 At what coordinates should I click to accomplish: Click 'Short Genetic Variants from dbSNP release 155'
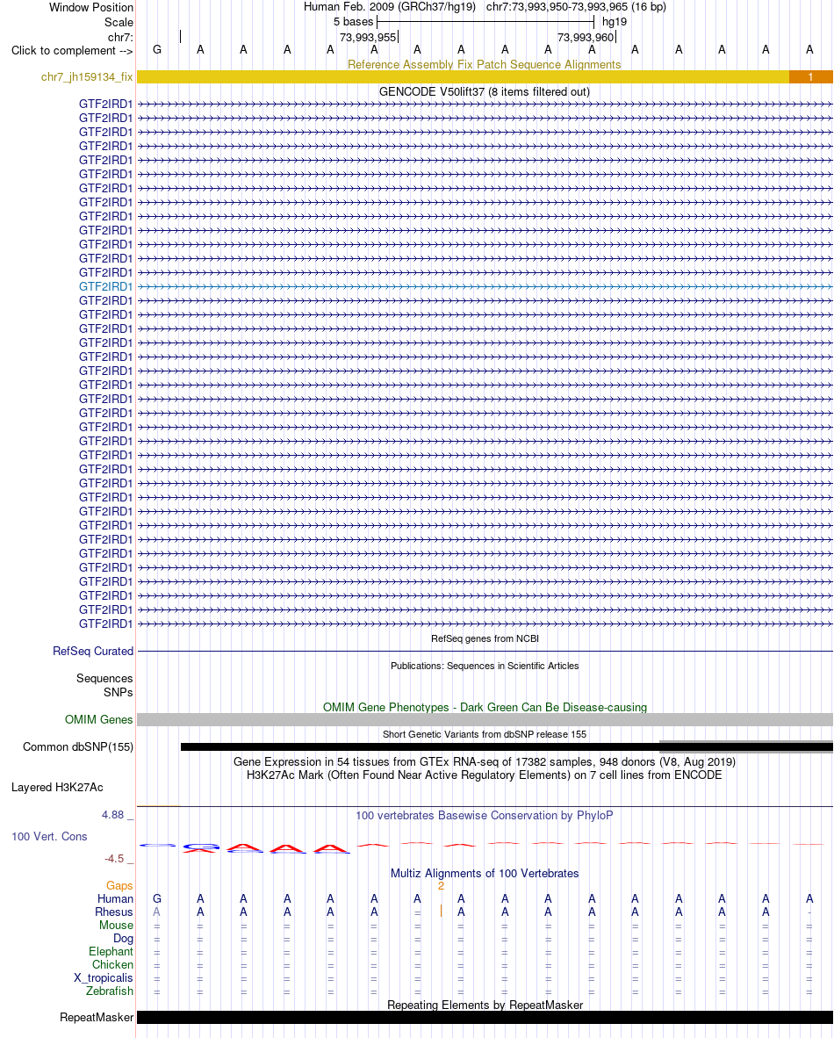point(485,734)
